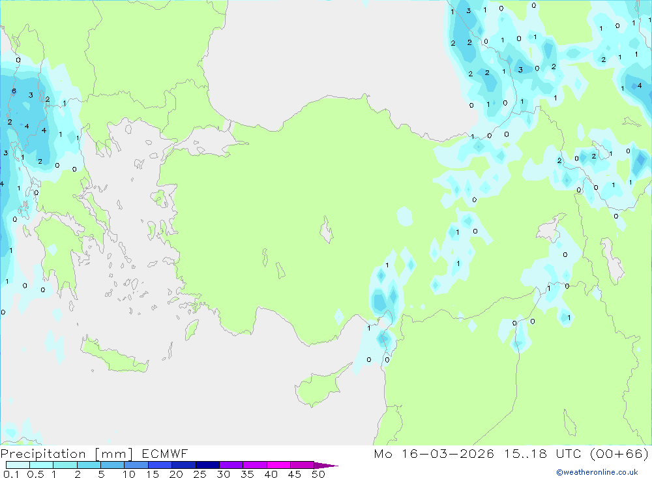This screenshot has width=652, height=478.
Task: Select the 5–10 mm legend color swatch
Action: click(x=113, y=465)
